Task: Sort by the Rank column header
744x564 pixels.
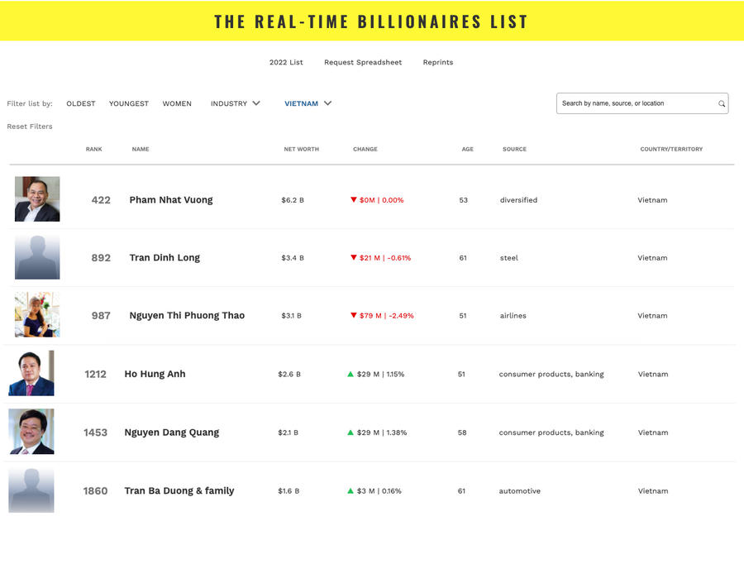Action: pyautogui.click(x=94, y=149)
